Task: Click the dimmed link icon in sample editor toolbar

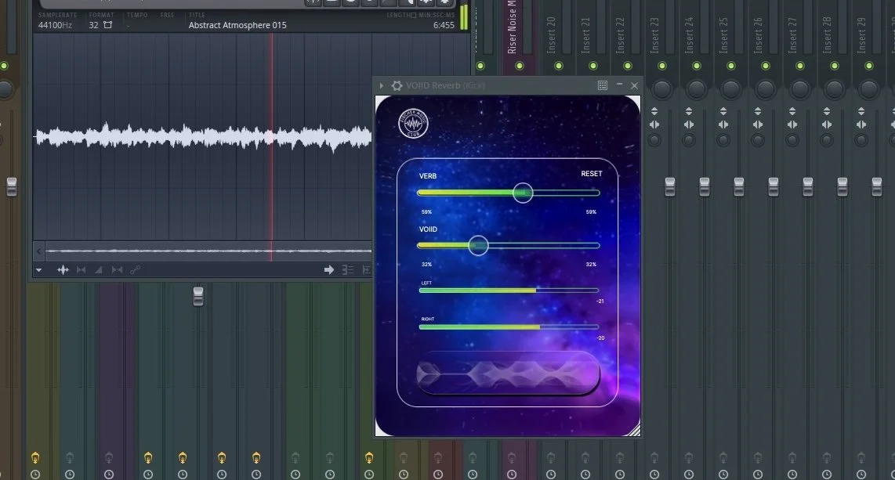Action: (x=135, y=270)
